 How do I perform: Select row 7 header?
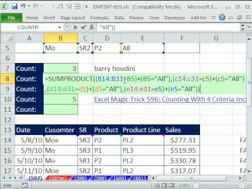pyautogui.click(x=7, y=68)
